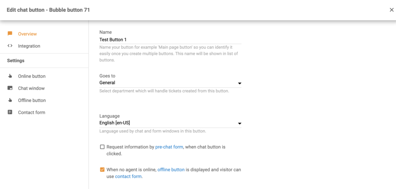This screenshot has width=396, height=189.
Task: Expand the Goes to dropdown arrow
Action: [239, 83]
